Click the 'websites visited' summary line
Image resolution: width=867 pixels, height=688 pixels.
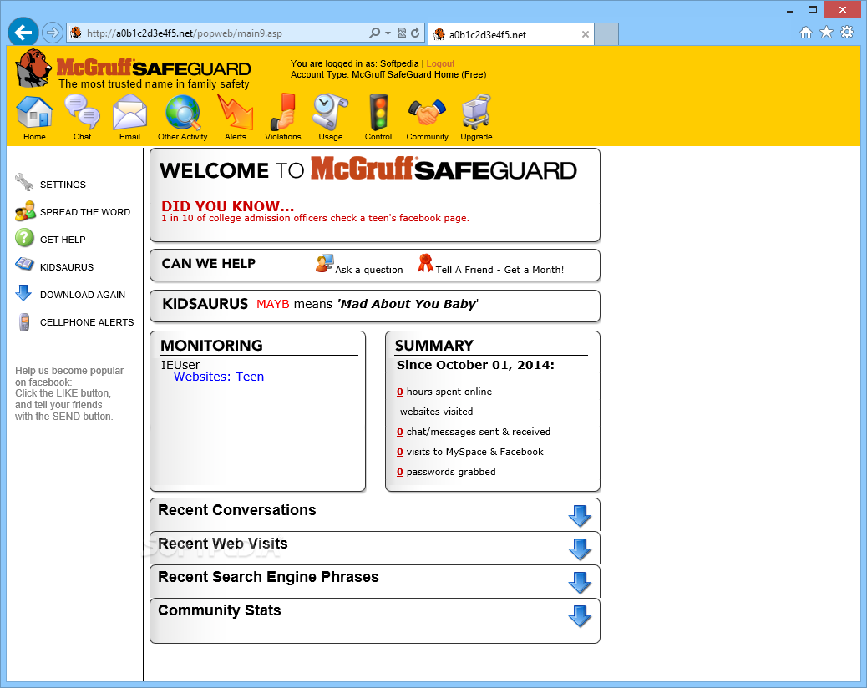pyautogui.click(x=436, y=412)
